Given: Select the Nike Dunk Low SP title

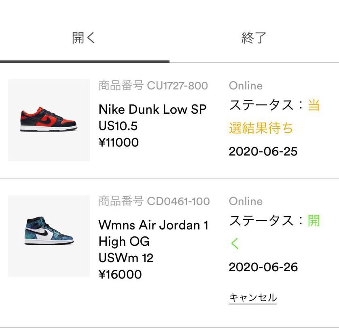Looking at the screenshot, I should pos(153,109).
